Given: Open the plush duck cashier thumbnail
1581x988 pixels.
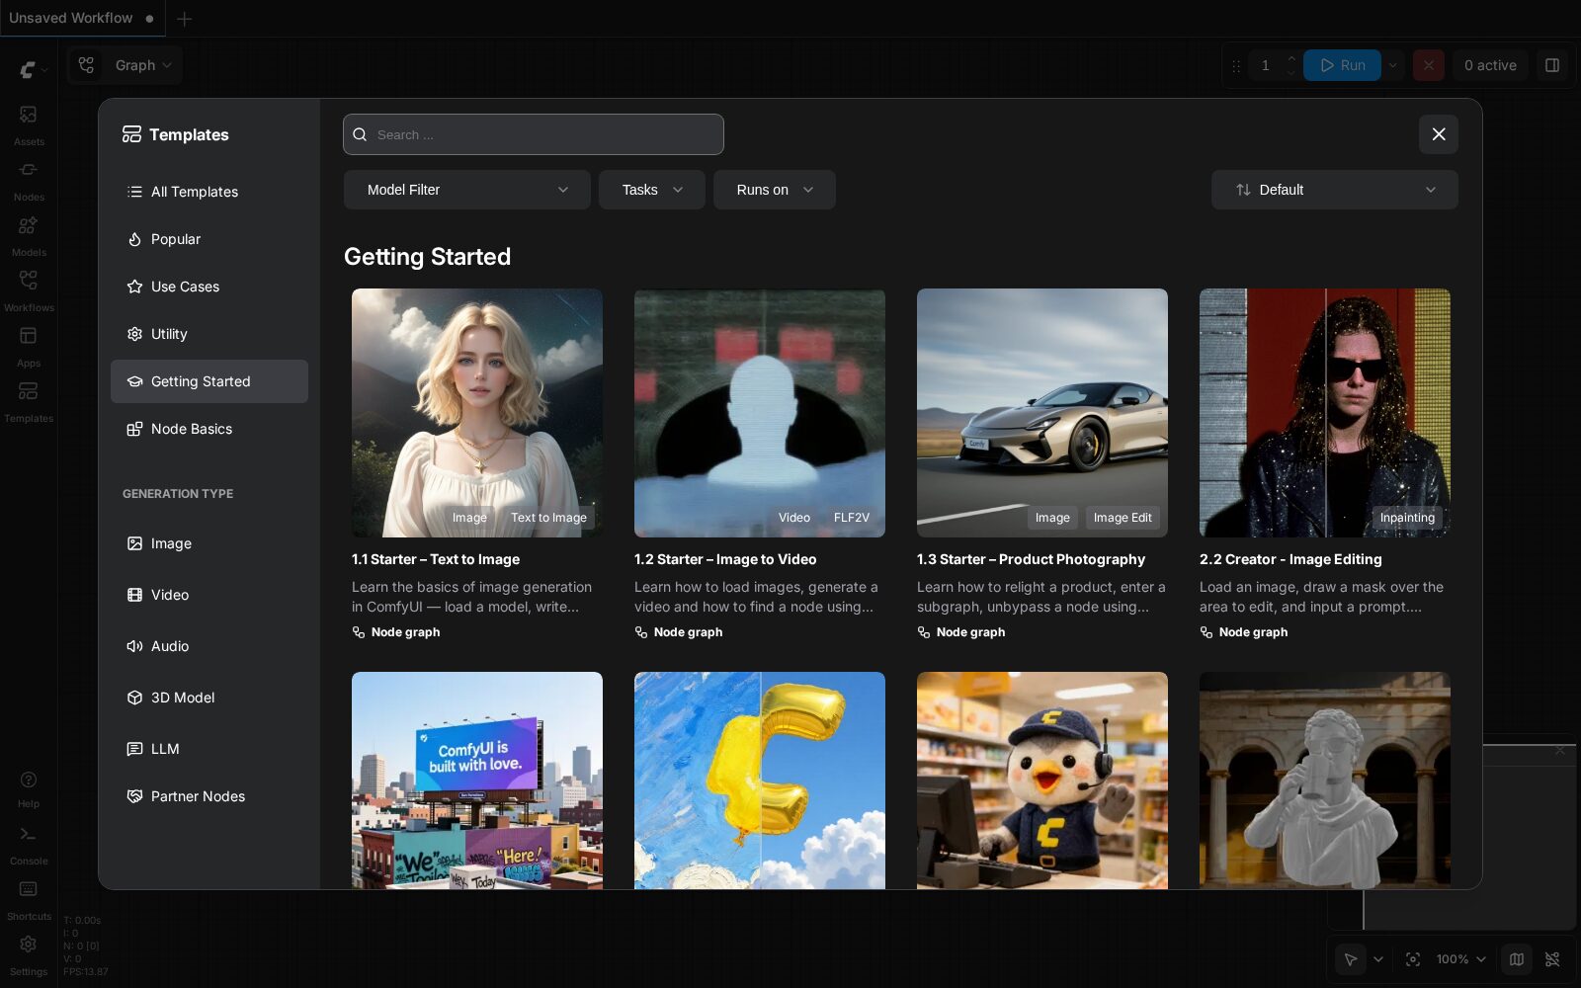Looking at the screenshot, I should (x=1042, y=781).
